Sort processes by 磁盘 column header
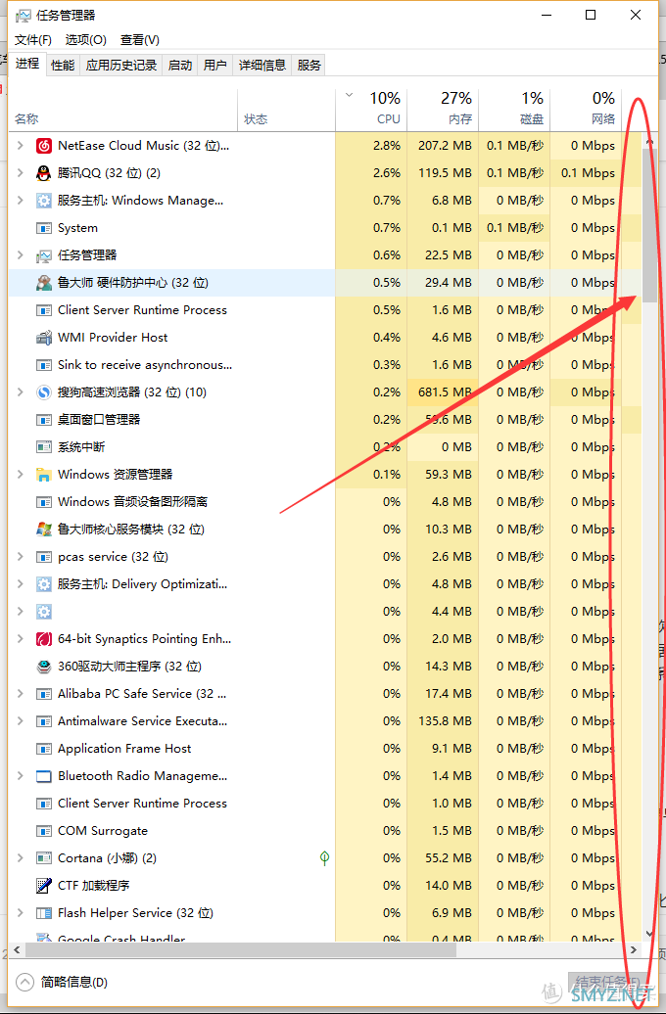 pos(514,110)
